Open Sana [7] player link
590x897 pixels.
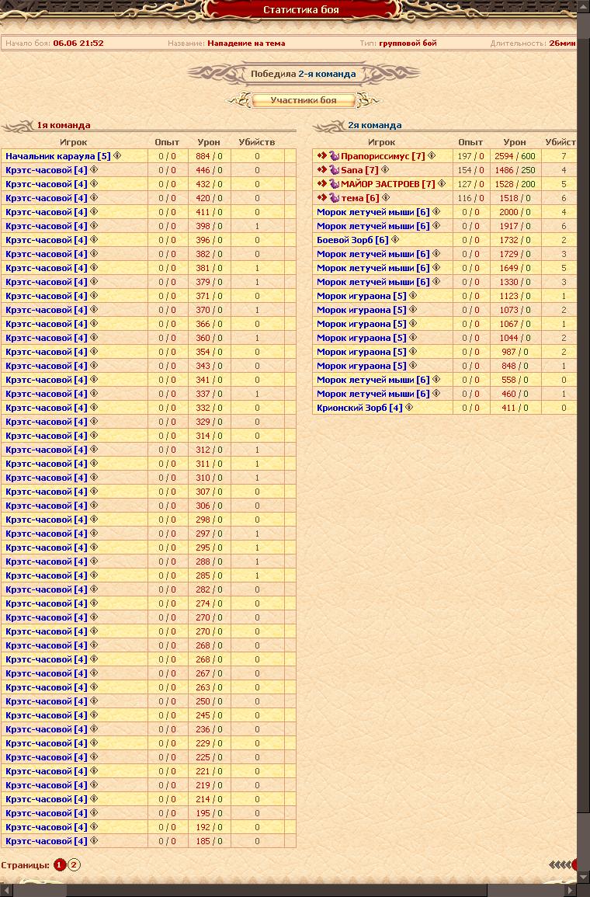[359, 171]
